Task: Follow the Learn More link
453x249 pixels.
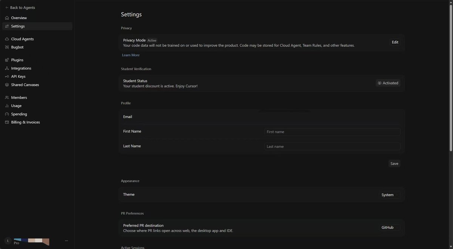Action: [x=131, y=55]
